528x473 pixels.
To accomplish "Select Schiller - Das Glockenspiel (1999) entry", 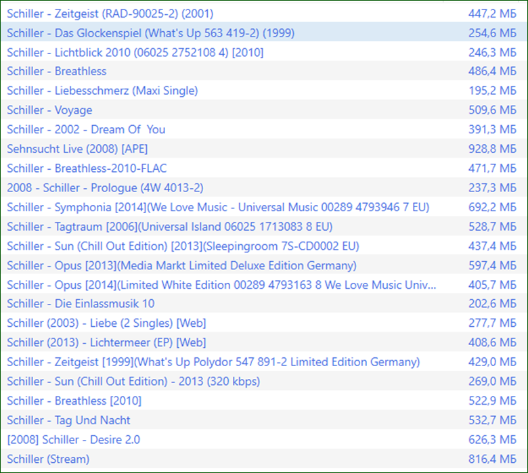I will [150, 33].
